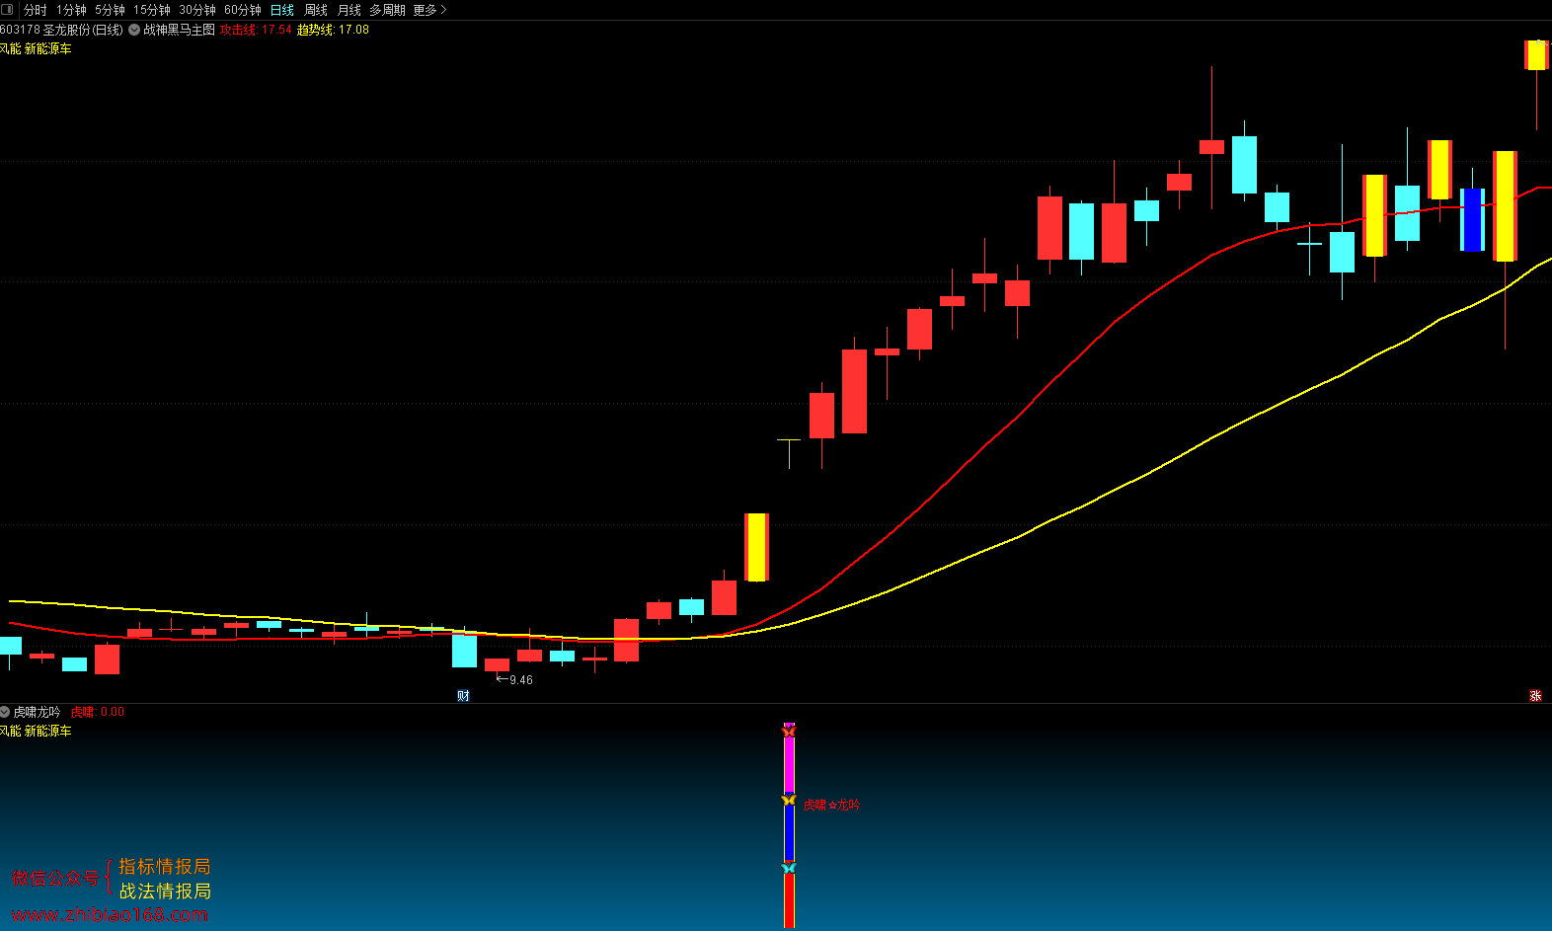1552x931 pixels.
Task: Click the magenta segment of the signal bar
Action: tap(789, 765)
